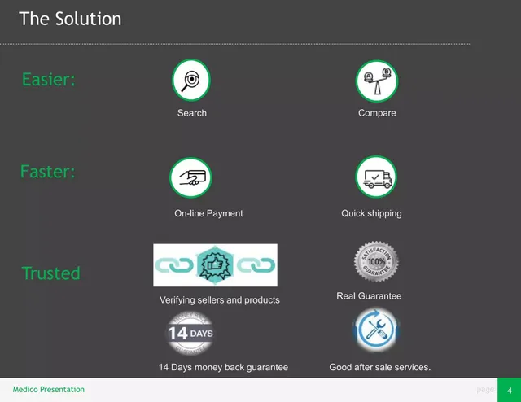The height and width of the screenshot is (402, 521).
Task: Click 'Good after sale services.' caption
Action: (380, 367)
